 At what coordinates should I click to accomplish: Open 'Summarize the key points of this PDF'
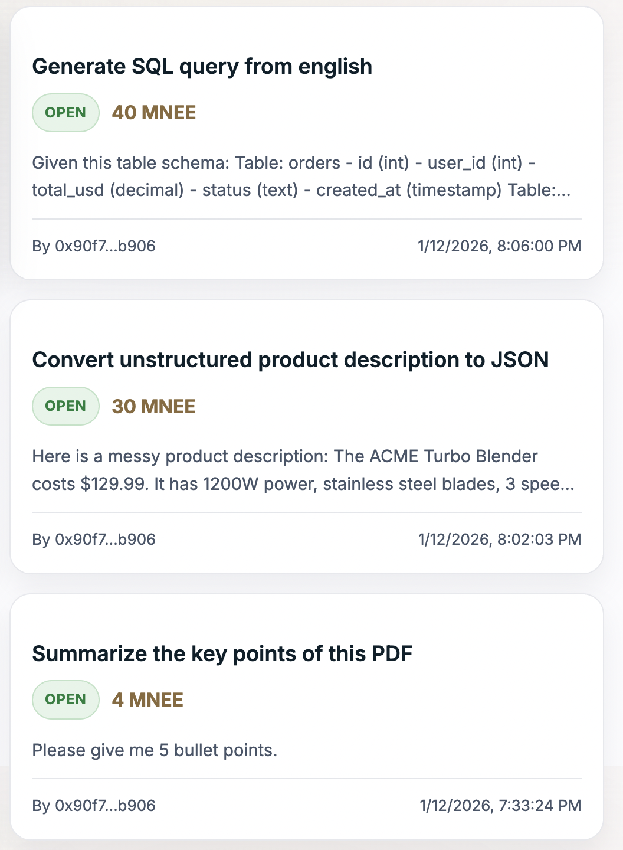[222, 654]
